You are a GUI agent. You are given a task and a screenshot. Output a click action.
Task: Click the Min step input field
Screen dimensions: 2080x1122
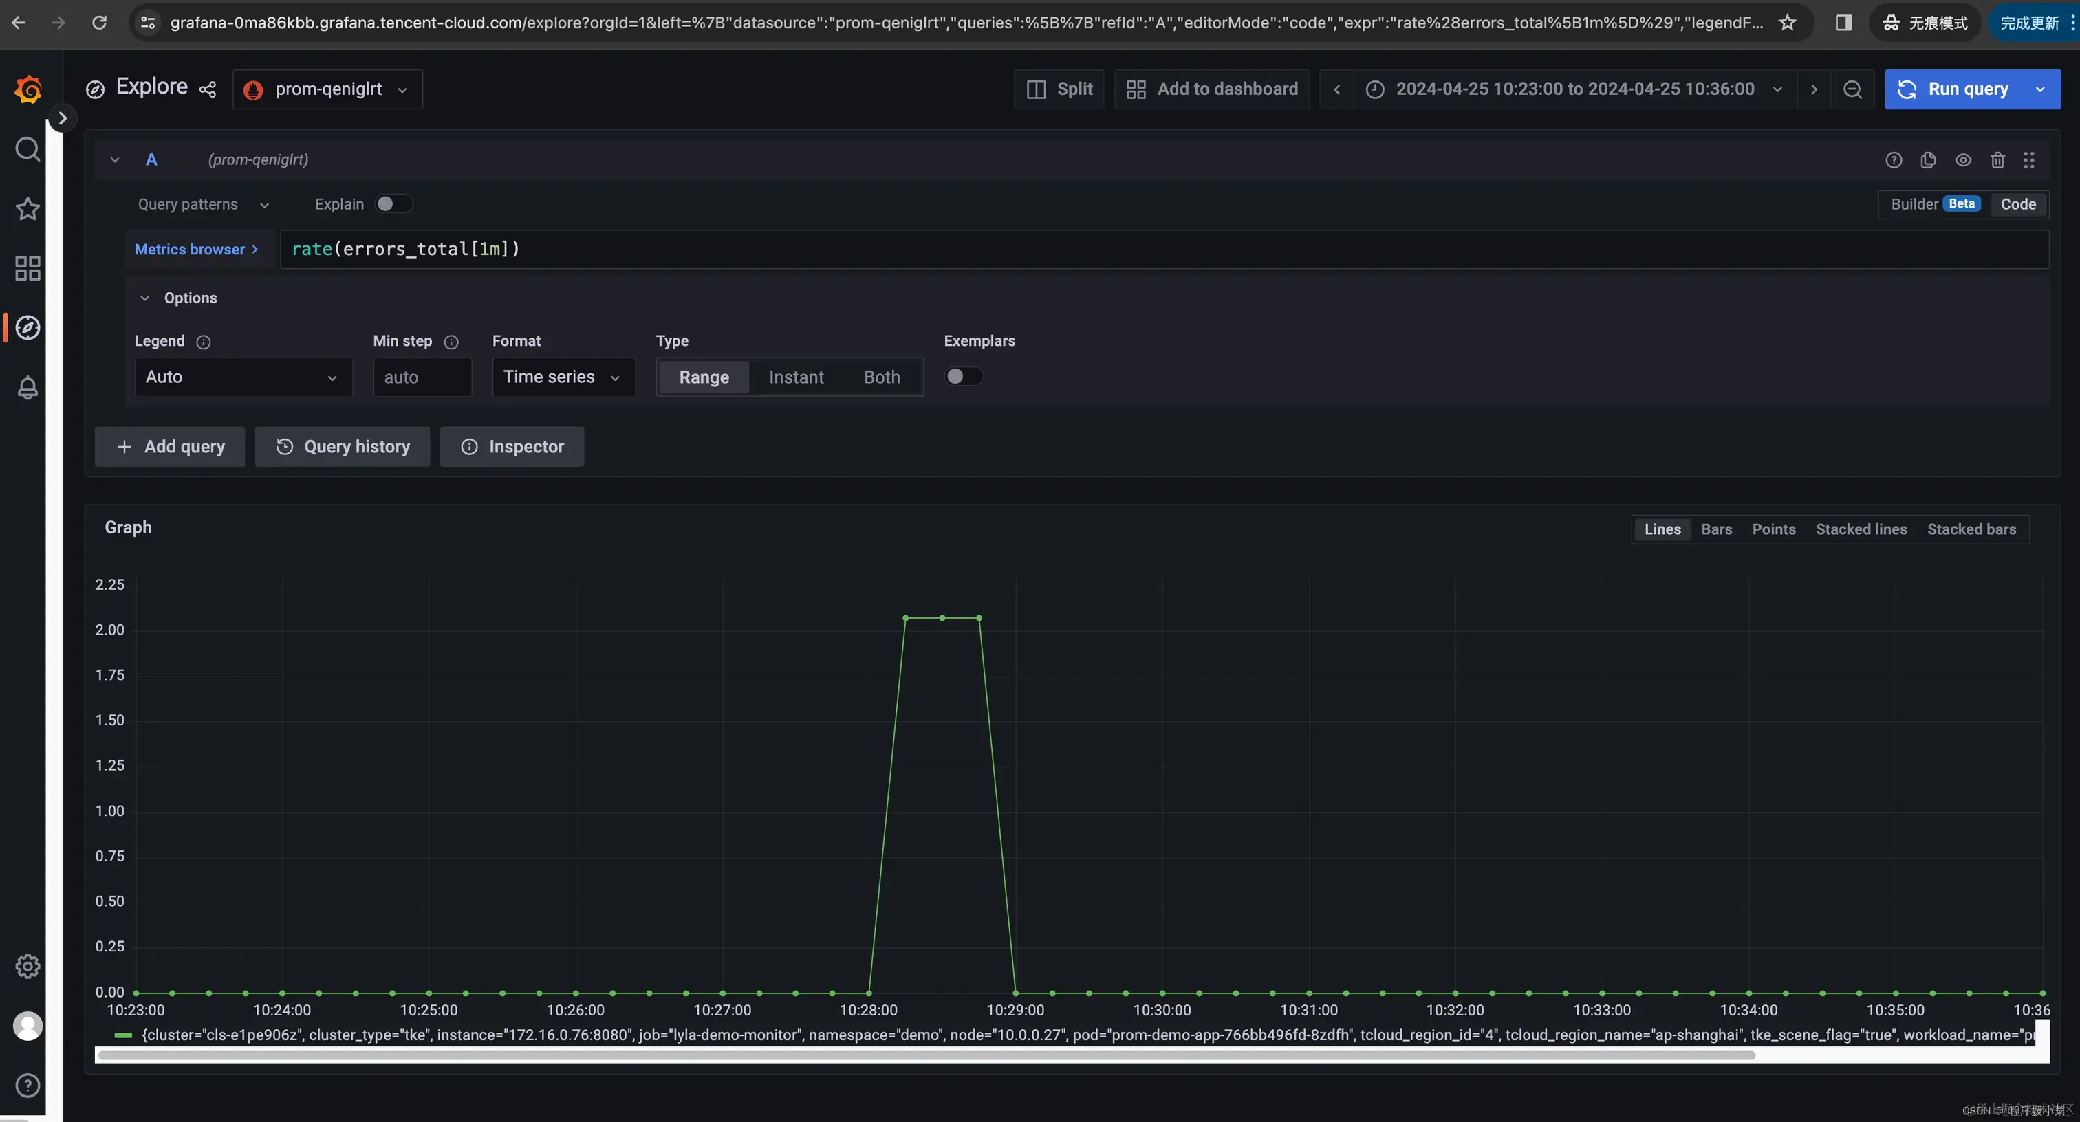422,377
